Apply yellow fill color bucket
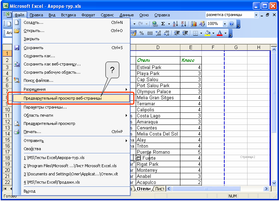This screenshot has height=201, width=280. click(207, 33)
